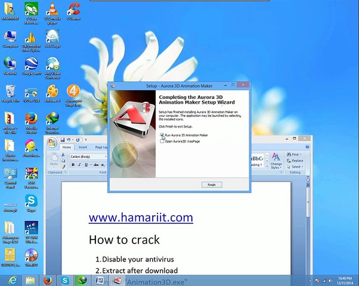Click the Copy icon in Word clipboard group

pos(63,161)
